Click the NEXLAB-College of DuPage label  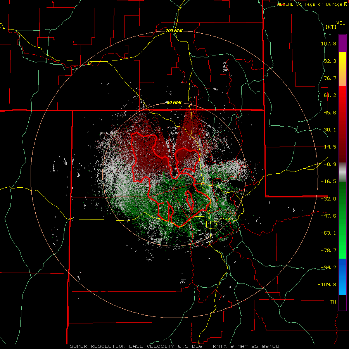312,4
